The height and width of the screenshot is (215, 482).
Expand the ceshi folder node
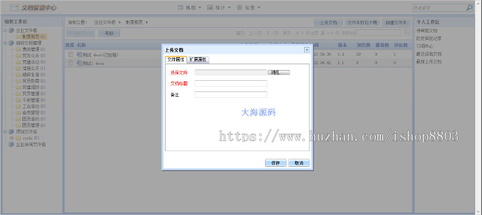pos(12,138)
